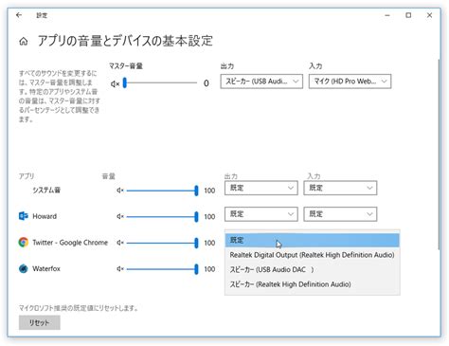Close the settings window
This screenshot has width=449, height=346.
click(429, 15)
